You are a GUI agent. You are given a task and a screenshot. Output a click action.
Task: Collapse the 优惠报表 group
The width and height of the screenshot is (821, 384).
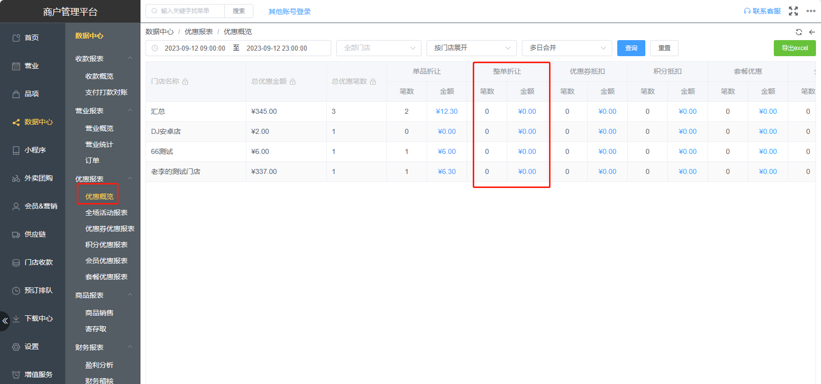(x=130, y=178)
